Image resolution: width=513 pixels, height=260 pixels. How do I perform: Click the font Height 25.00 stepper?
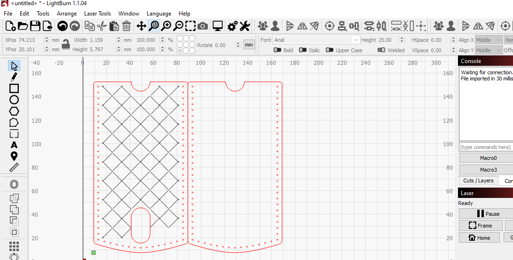pos(402,40)
